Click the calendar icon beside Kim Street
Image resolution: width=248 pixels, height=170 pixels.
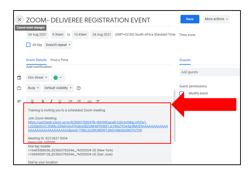(19, 78)
